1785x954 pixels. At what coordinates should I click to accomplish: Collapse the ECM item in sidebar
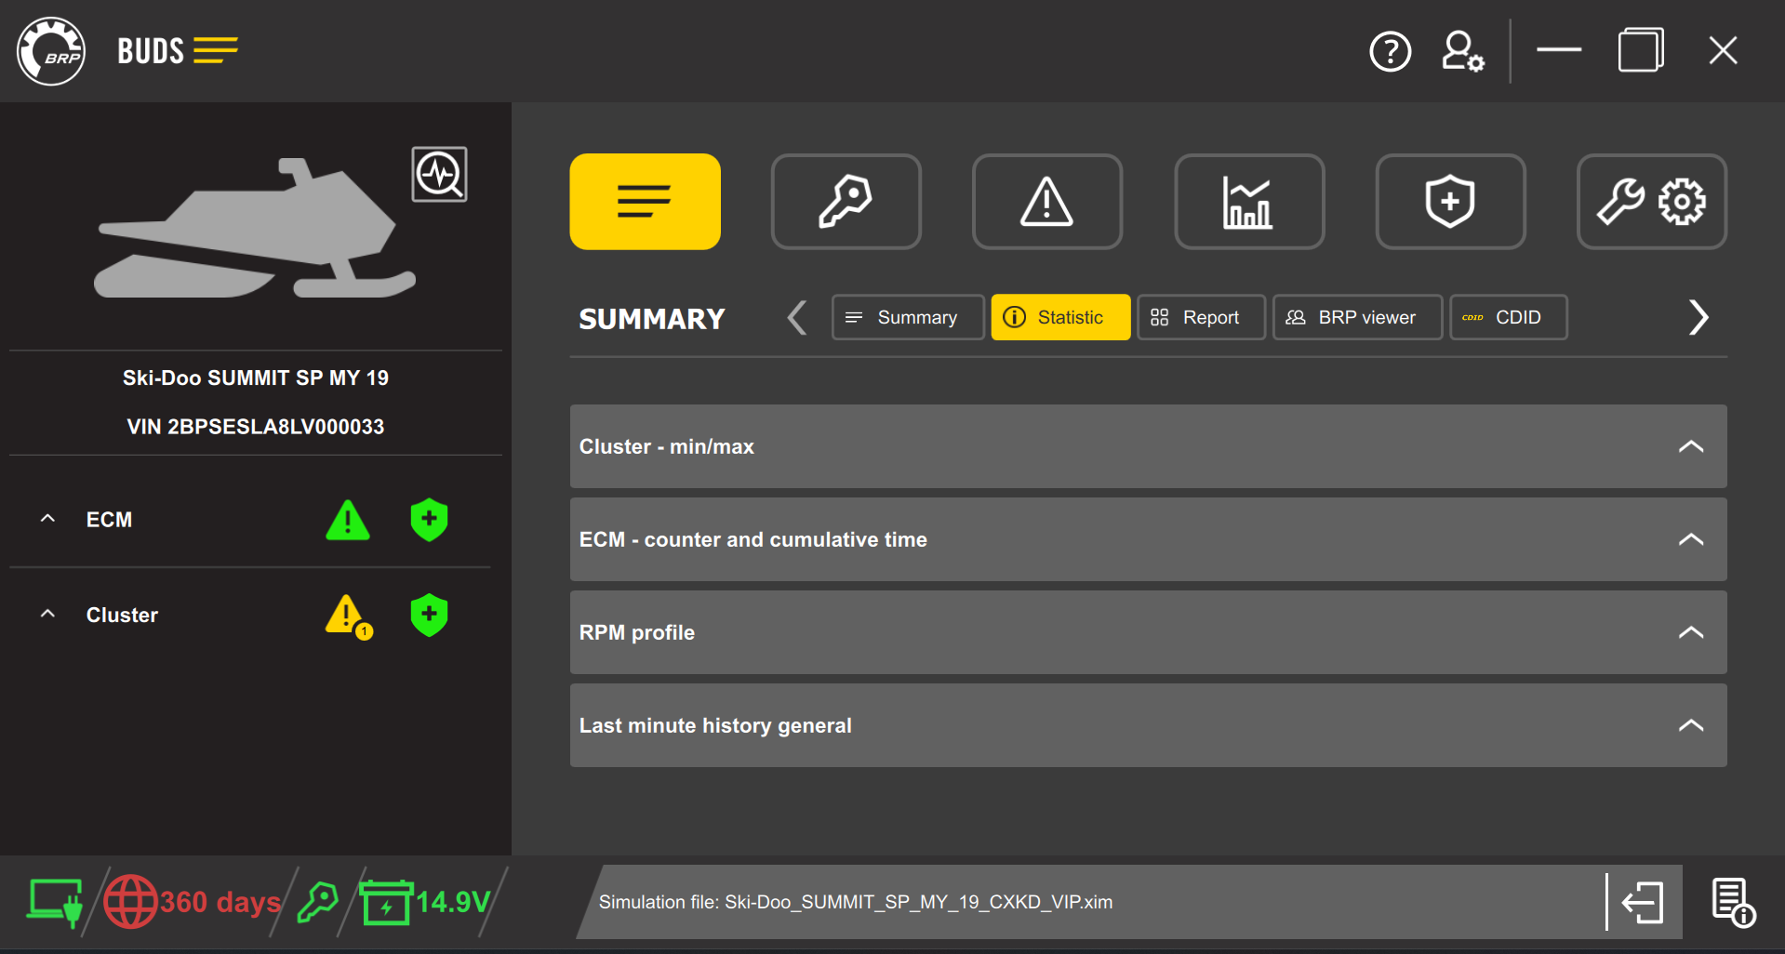tap(47, 519)
